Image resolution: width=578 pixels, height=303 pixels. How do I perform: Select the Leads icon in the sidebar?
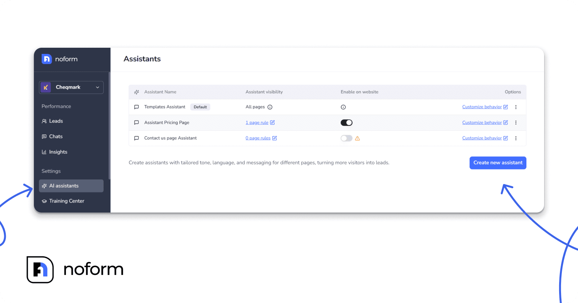coord(44,121)
